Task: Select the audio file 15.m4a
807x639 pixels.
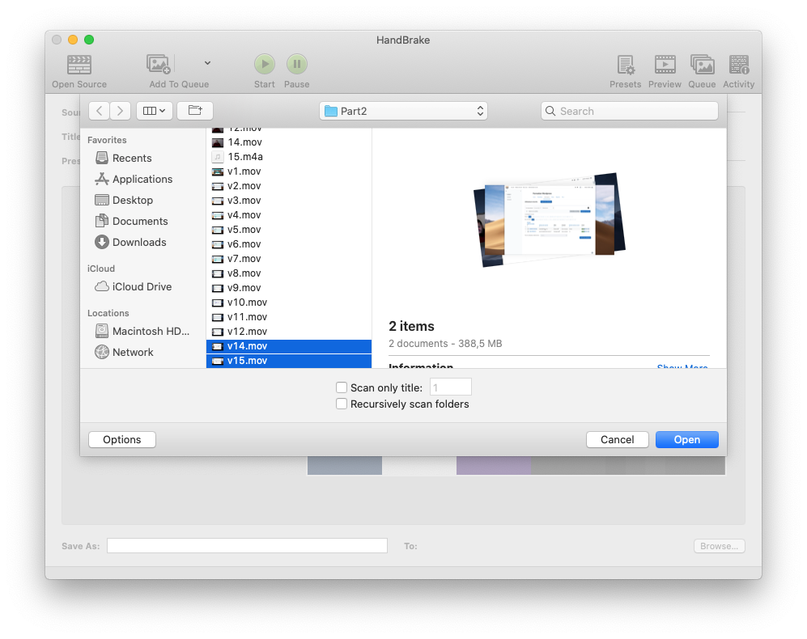Action: pos(289,156)
